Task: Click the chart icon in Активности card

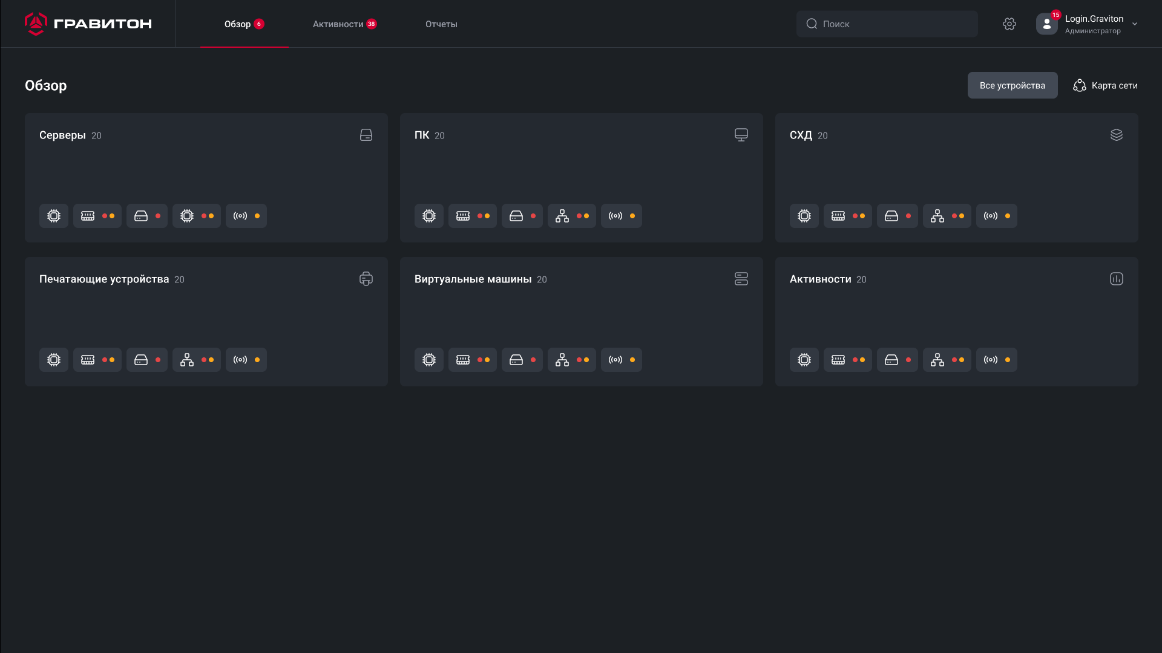Action: (x=1116, y=279)
